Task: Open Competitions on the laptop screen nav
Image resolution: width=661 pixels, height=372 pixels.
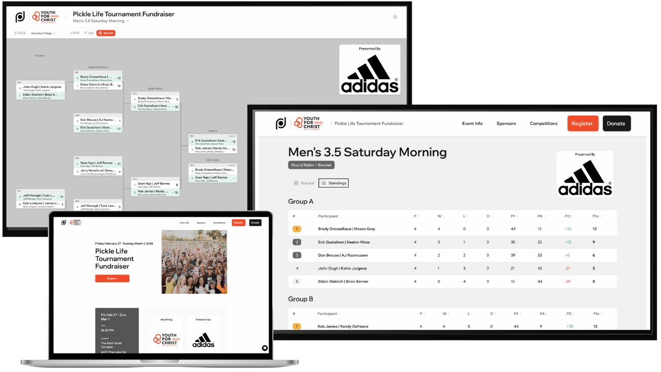Action: 220,222
